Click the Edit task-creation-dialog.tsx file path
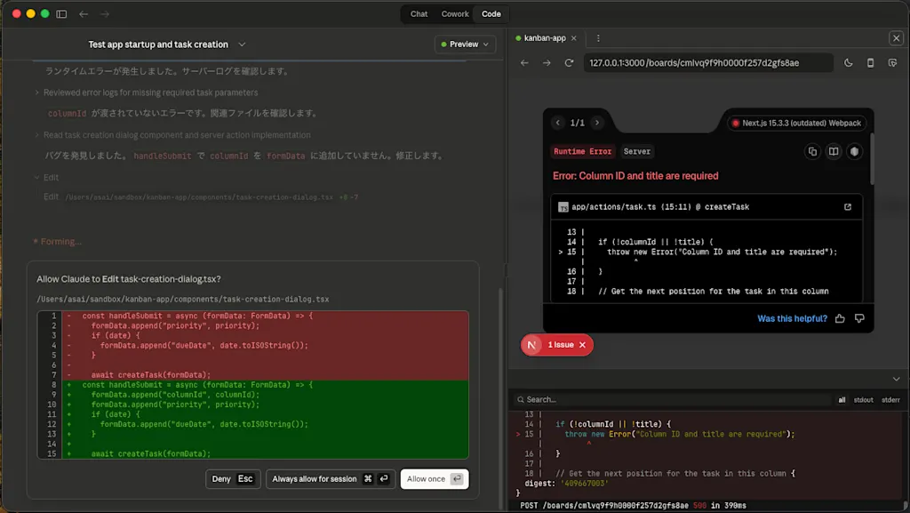This screenshot has height=513, width=910. pyautogui.click(x=199, y=197)
